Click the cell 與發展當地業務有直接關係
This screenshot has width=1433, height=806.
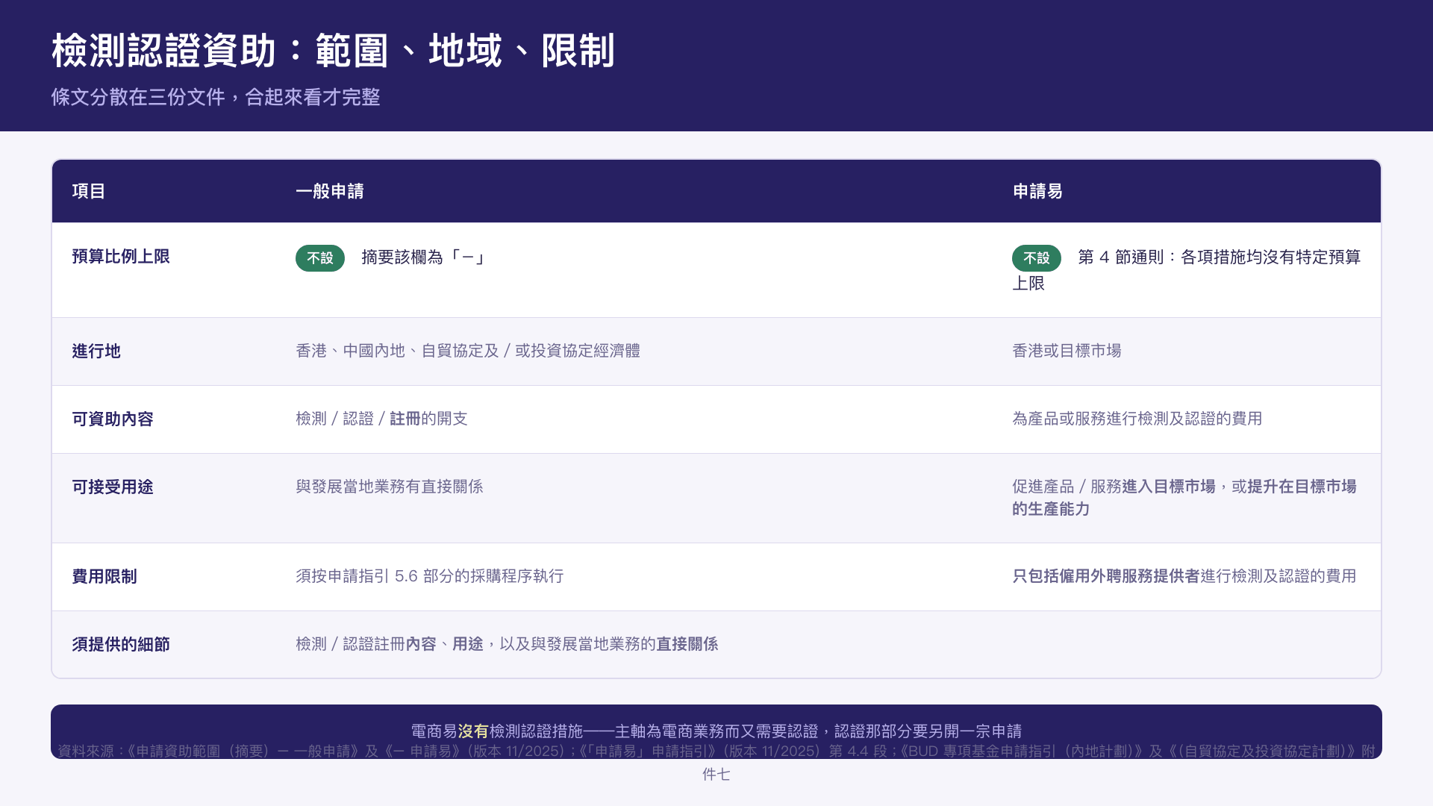(x=390, y=487)
